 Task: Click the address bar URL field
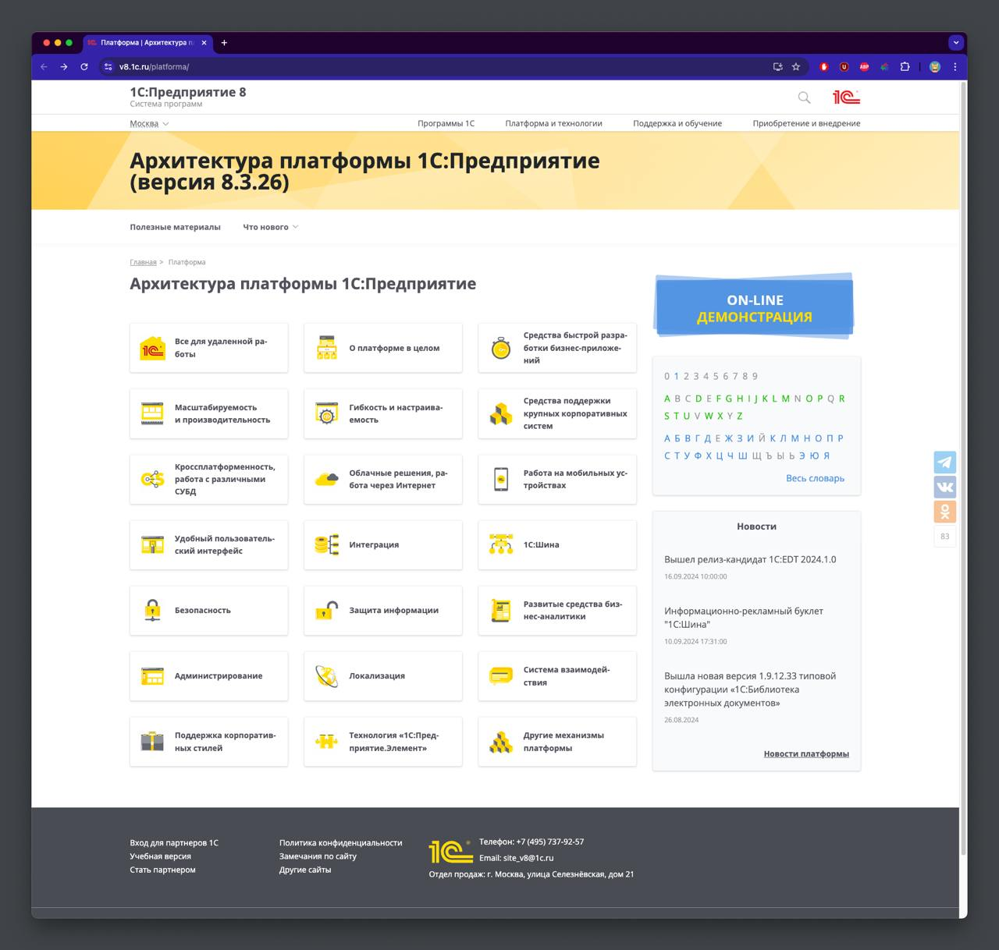[437, 67]
